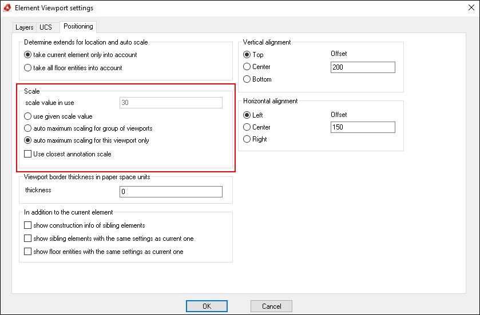Dismiss dialog with the Cancel button
The image size is (480, 315).
[271, 306]
